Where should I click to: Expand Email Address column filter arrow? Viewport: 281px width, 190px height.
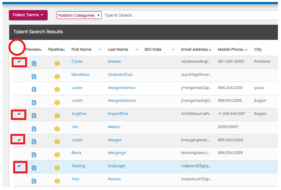[x=210, y=50]
